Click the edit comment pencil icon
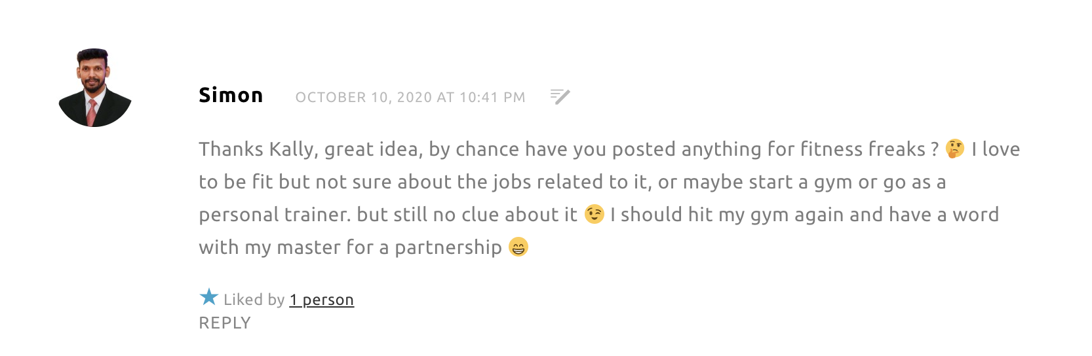 (560, 97)
